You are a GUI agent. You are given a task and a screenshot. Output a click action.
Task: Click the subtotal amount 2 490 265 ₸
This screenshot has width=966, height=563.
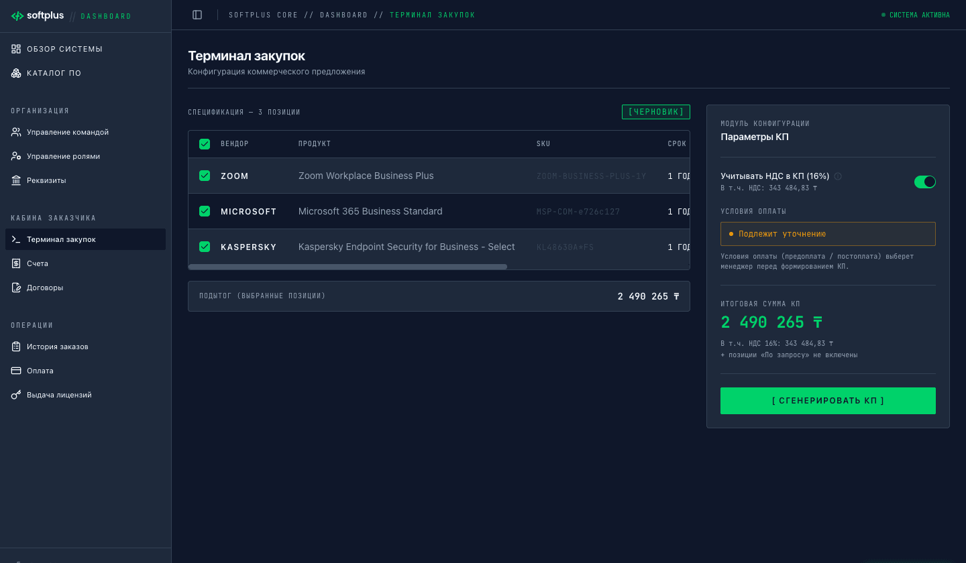pos(649,296)
